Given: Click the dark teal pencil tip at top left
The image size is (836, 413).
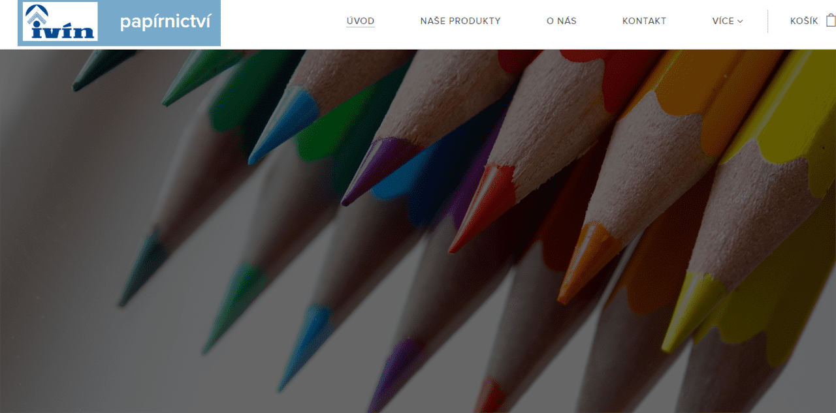Looking at the screenshot, I should point(104,70).
